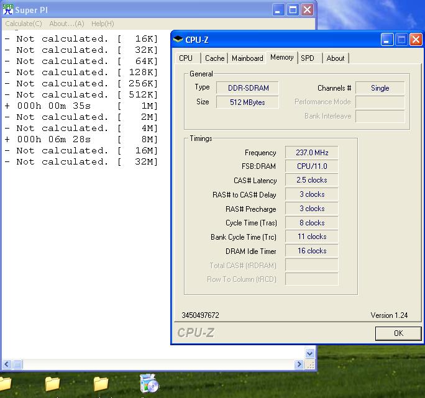Click the RAS# Precharge value field

(x=312, y=209)
